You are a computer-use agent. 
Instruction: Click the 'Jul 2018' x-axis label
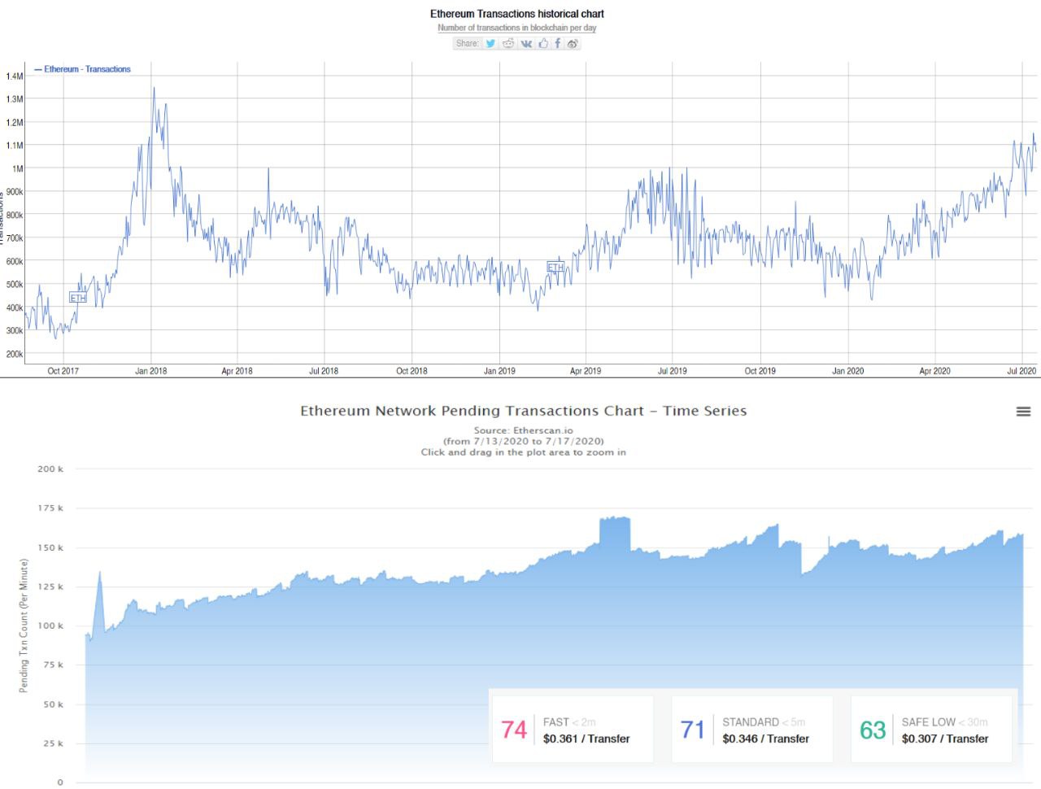324,371
